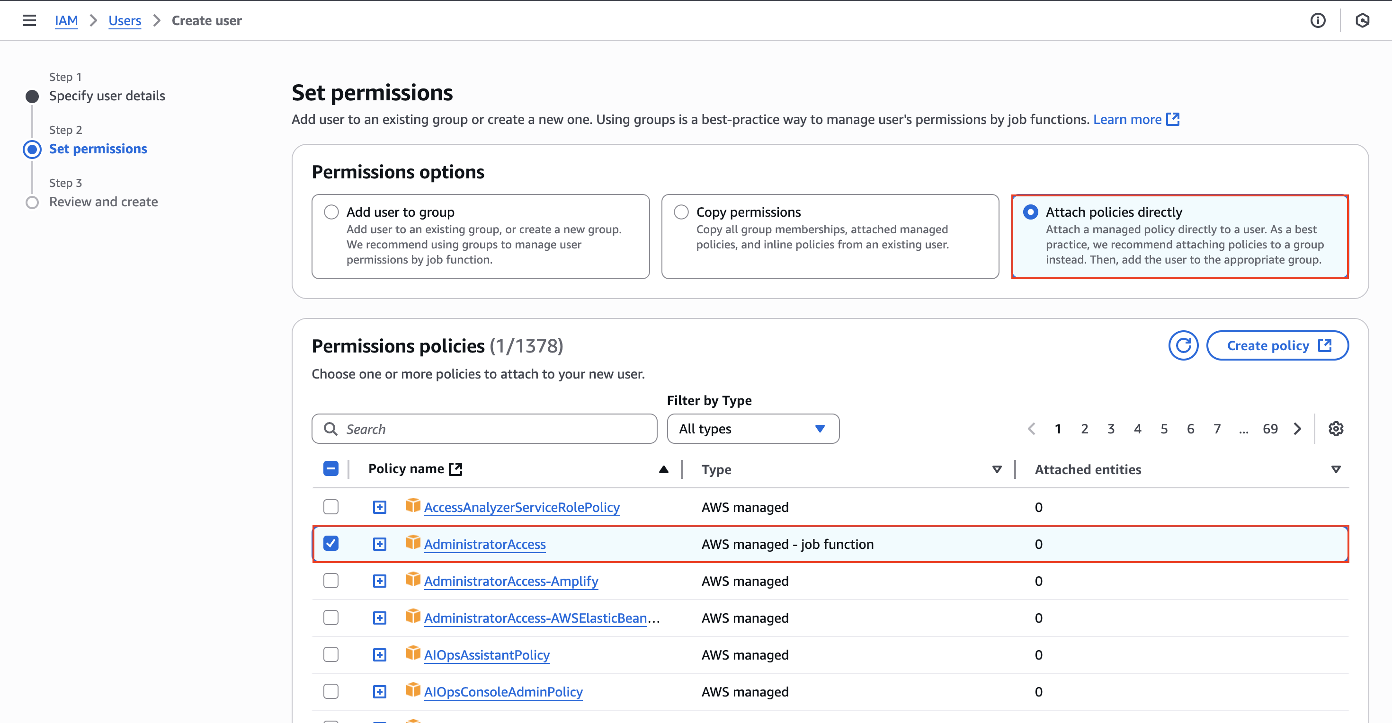The height and width of the screenshot is (723, 1392).
Task: Click the hexagon shield icon top right
Action: click(1362, 20)
